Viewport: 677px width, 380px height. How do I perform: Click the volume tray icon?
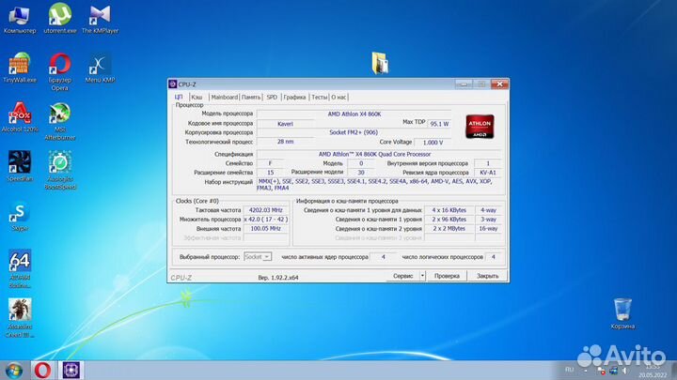[x=624, y=371]
